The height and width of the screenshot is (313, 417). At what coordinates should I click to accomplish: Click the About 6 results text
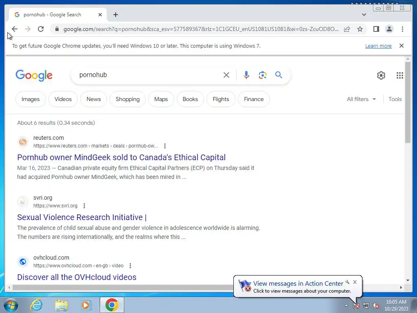click(x=56, y=123)
